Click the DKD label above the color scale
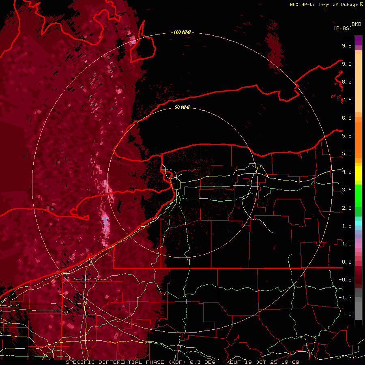Viewport: 365px width, 365px height. (x=356, y=24)
